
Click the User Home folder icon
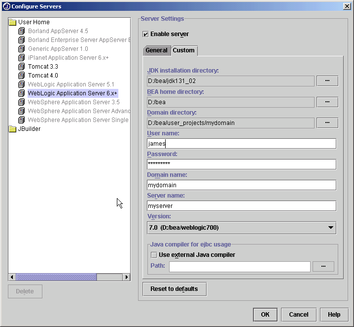[x=13, y=22]
